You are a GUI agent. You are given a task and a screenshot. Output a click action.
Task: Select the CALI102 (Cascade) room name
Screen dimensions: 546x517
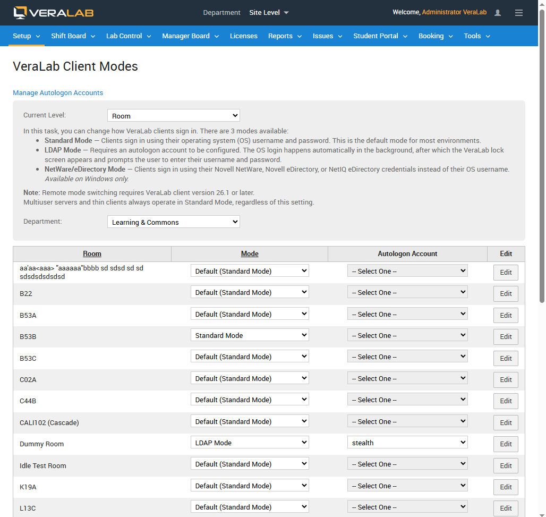(x=49, y=422)
